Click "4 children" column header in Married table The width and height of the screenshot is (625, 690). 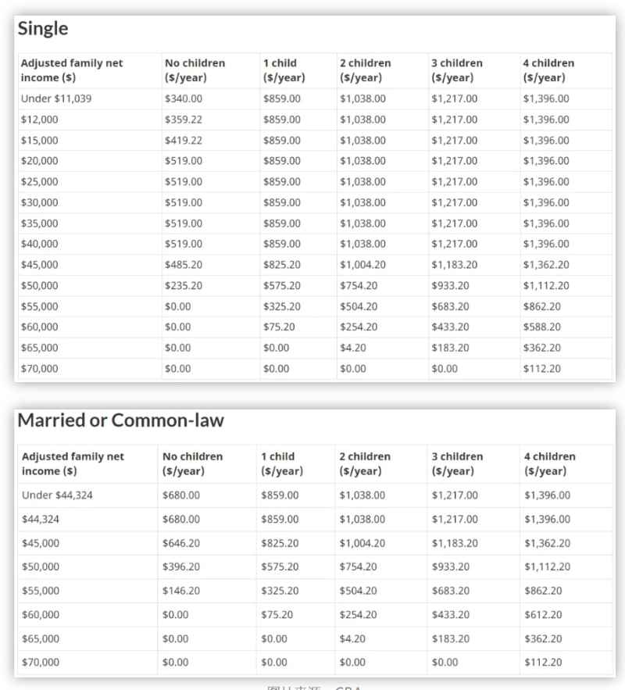tap(549, 463)
